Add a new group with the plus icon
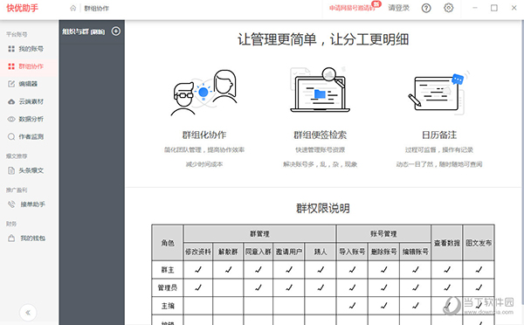This screenshot has height=325, width=524. pos(116,31)
